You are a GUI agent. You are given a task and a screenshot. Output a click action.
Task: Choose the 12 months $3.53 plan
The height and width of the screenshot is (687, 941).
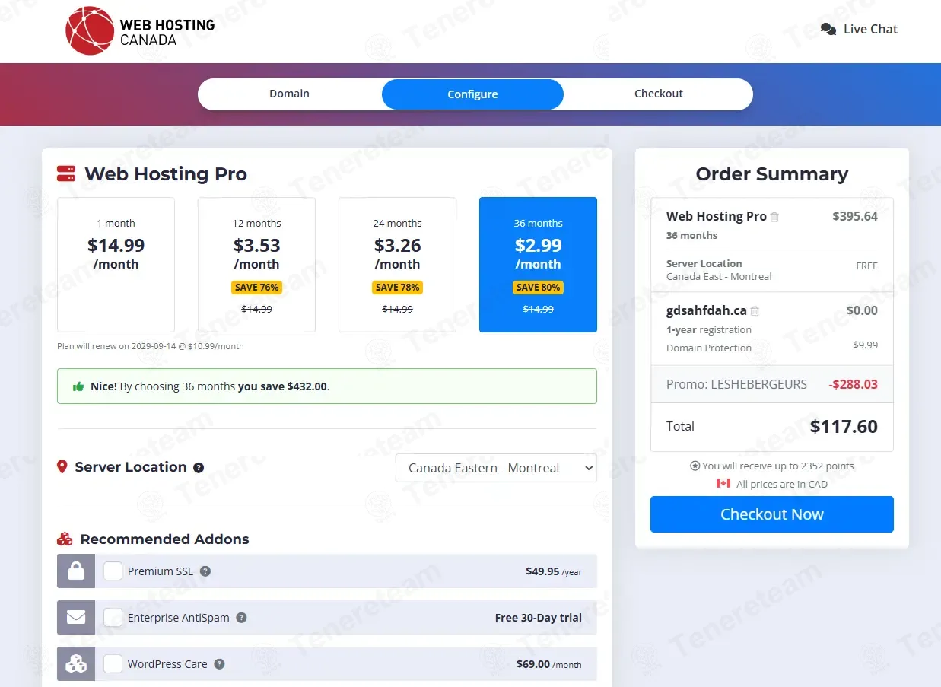point(256,265)
